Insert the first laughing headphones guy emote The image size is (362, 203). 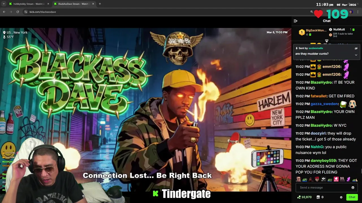click(x=299, y=179)
